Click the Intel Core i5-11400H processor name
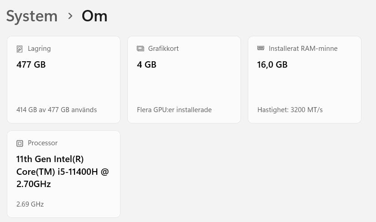Image resolution: width=376 pixels, height=222 pixels. coord(62,172)
